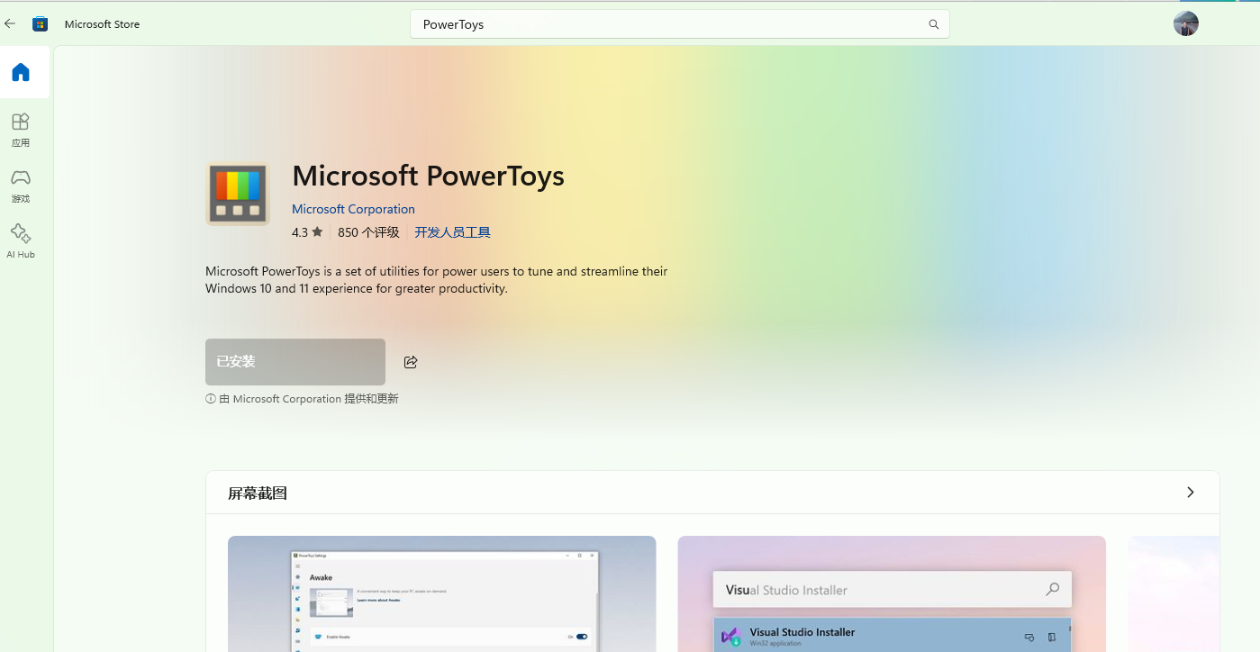Click the rating star icon
1260x652 pixels.
(317, 232)
